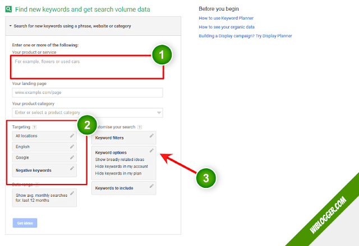
Task: Click 'Hide keywords in my plan' text
Action: point(118,173)
